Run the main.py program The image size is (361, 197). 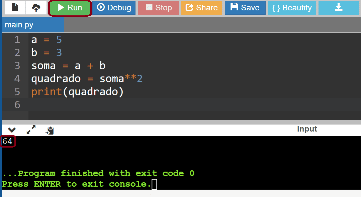[x=70, y=7]
